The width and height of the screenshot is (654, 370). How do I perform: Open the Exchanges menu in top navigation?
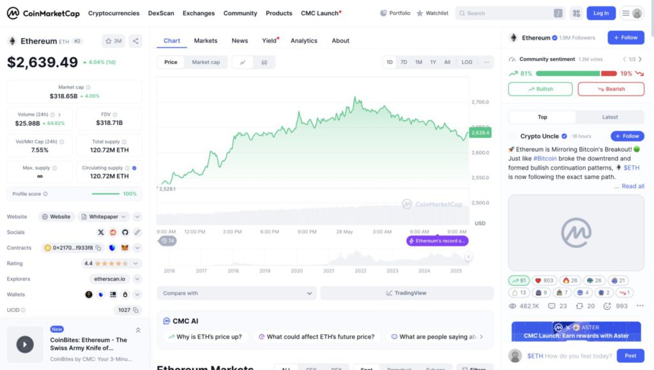[199, 13]
